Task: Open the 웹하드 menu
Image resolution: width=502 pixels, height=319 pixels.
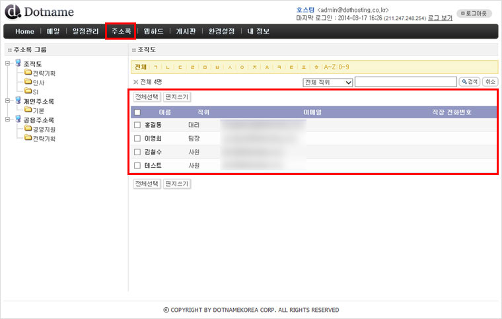Action: pos(153,31)
